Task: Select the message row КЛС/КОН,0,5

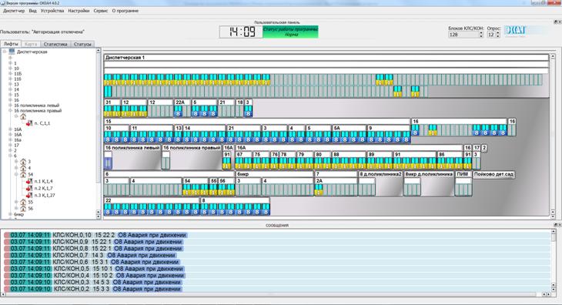Action: [277, 269]
